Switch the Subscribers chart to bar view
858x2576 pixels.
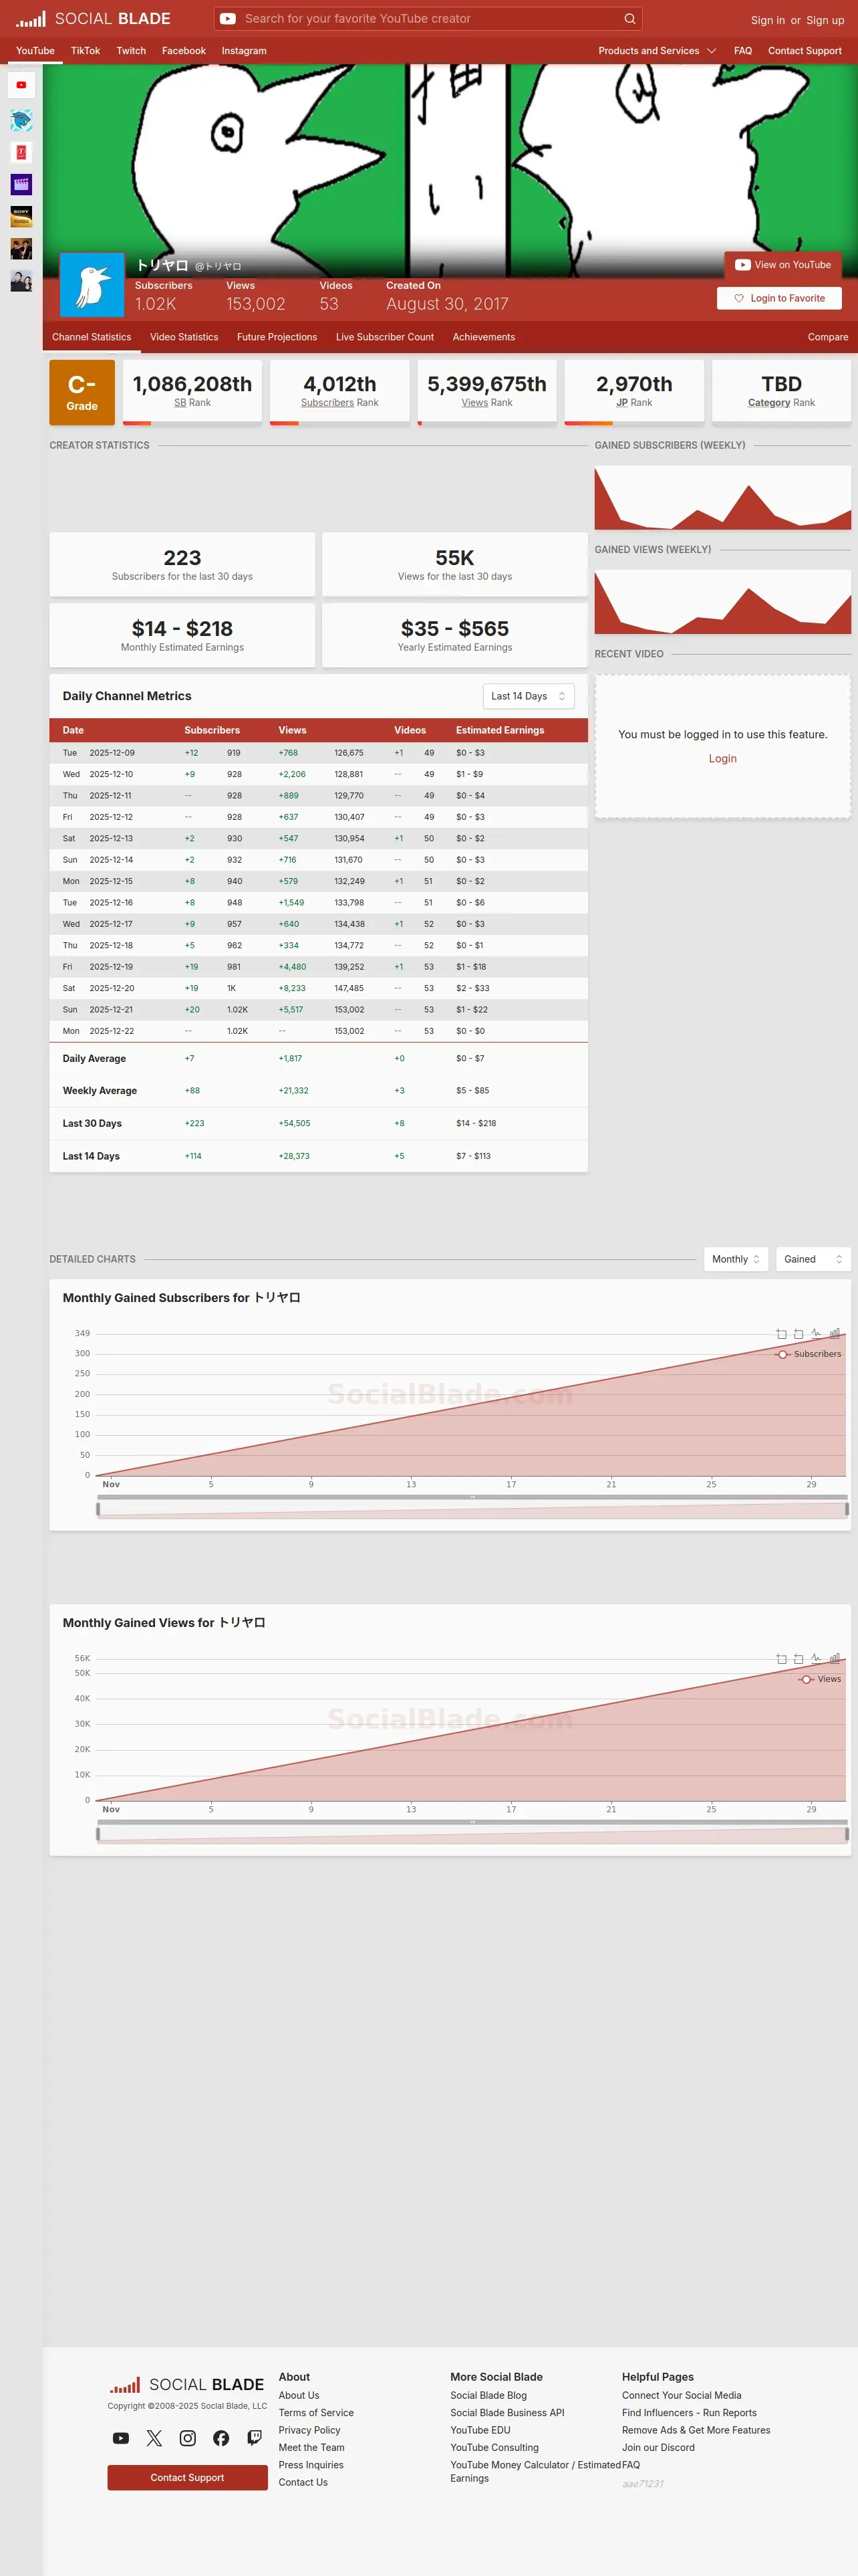tap(835, 1333)
